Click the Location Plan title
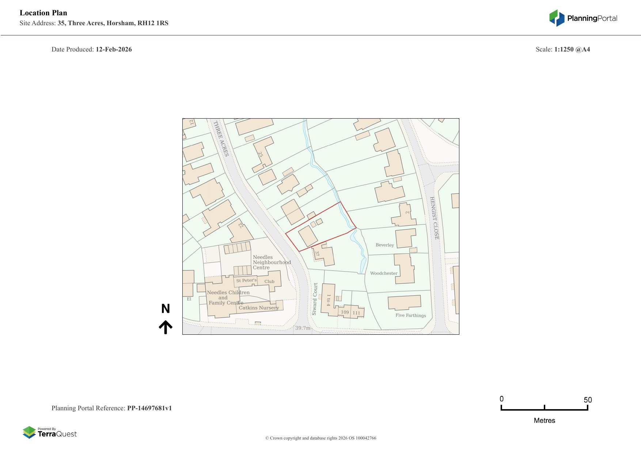The height and width of the screenshot is (453, 641). (43, 13)
